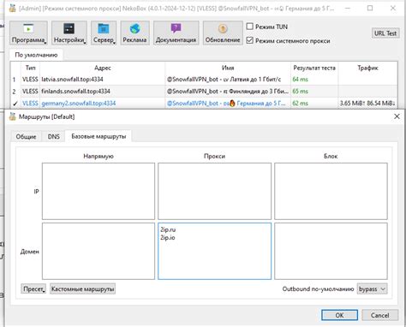Click the 3.65 MiB traffic cell
This screenshot has height=327, width=406.
(x=367, y=104)
